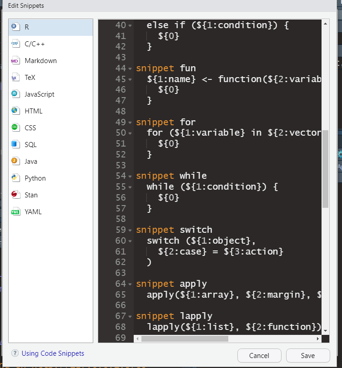Click the Save button

point(307,356)
